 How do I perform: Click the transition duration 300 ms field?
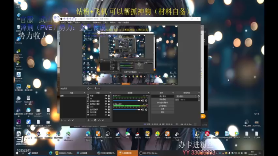pyautogui.click(x=188, y=100)
